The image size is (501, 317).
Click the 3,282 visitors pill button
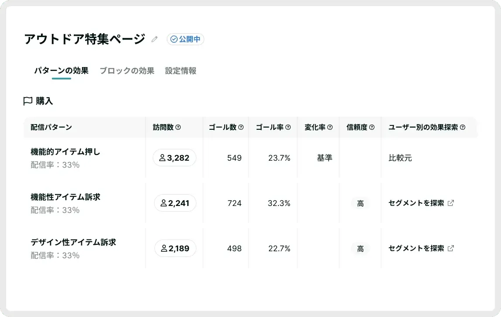[x=174, y=158]
